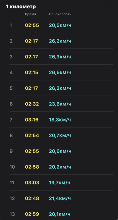Image resolution: width=118 pixels, height=220 pixels.
Task: Select the 02:59 time in row 13
Action: [x=32, y=214]
